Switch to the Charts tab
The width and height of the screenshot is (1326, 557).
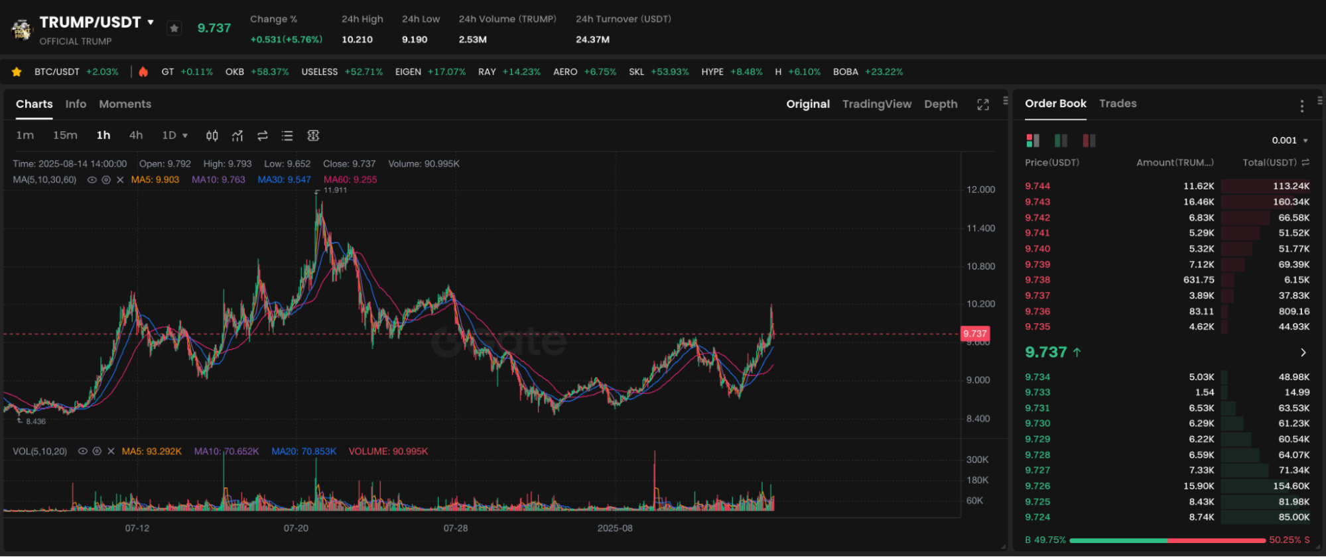pyautogui.click(x=34, y=104)
